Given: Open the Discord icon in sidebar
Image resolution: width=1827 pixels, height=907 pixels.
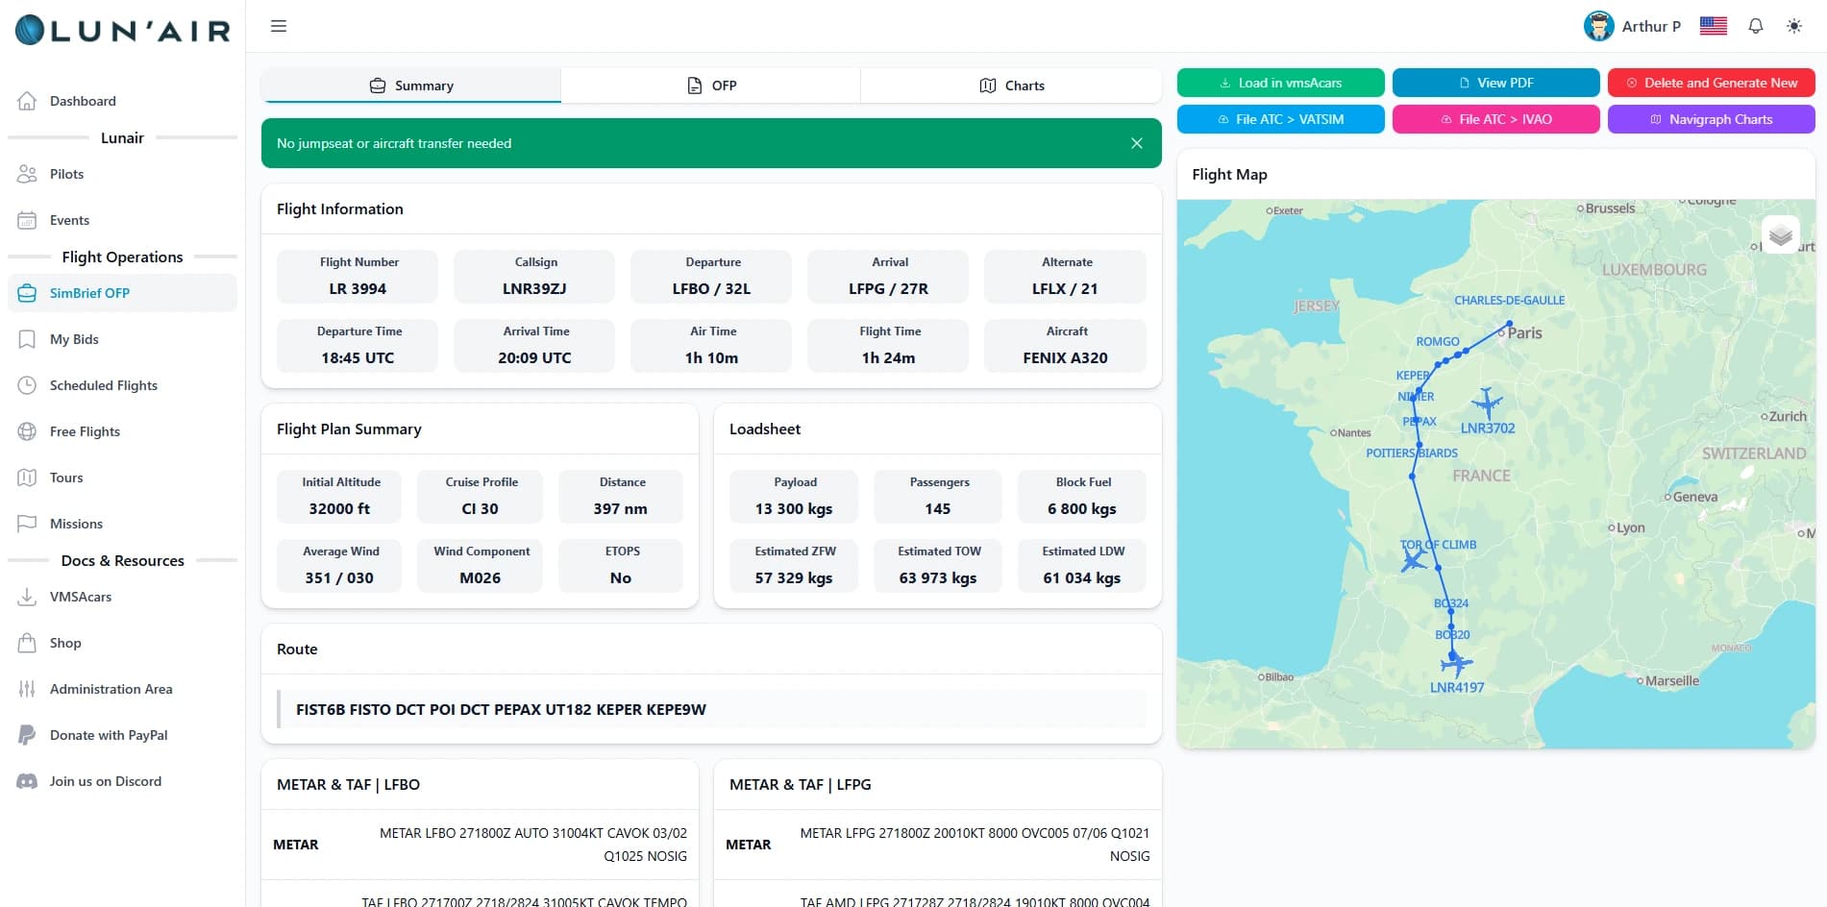Looking at the screenshot, I should pos(25,781).
